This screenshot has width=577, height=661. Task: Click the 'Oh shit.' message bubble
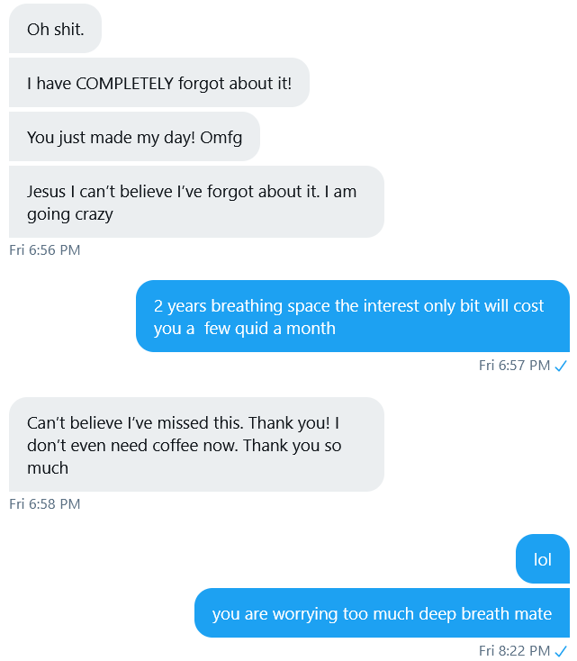click(55, 29)
